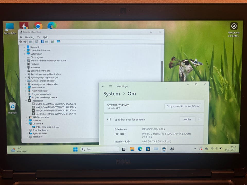Open Denne PCen desktop icon
The height and width of the screenshot is (185, 247).
coord(10,29)
